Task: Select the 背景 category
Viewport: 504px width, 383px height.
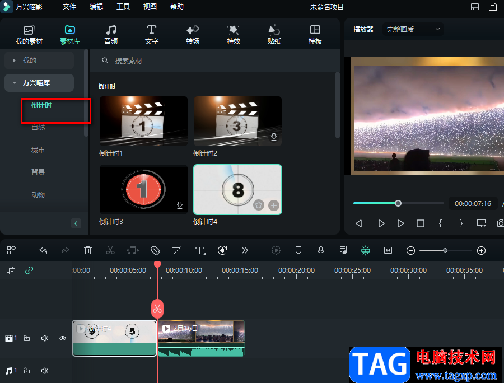Action: [38, 172]
